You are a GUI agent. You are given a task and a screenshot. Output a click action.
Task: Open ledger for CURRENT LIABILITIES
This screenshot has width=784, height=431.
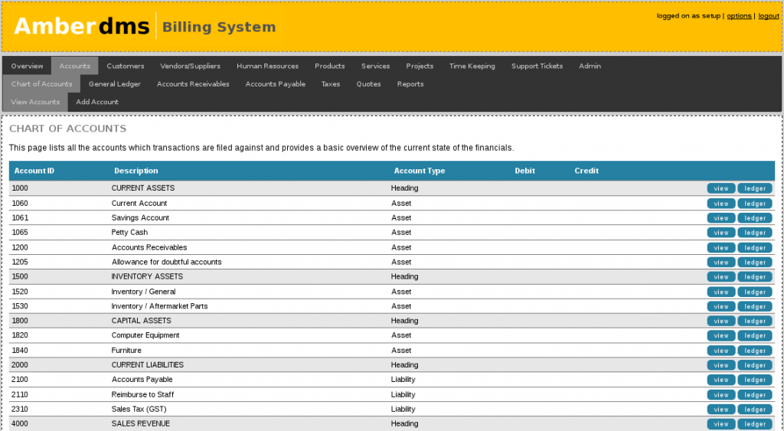[755, 365]
